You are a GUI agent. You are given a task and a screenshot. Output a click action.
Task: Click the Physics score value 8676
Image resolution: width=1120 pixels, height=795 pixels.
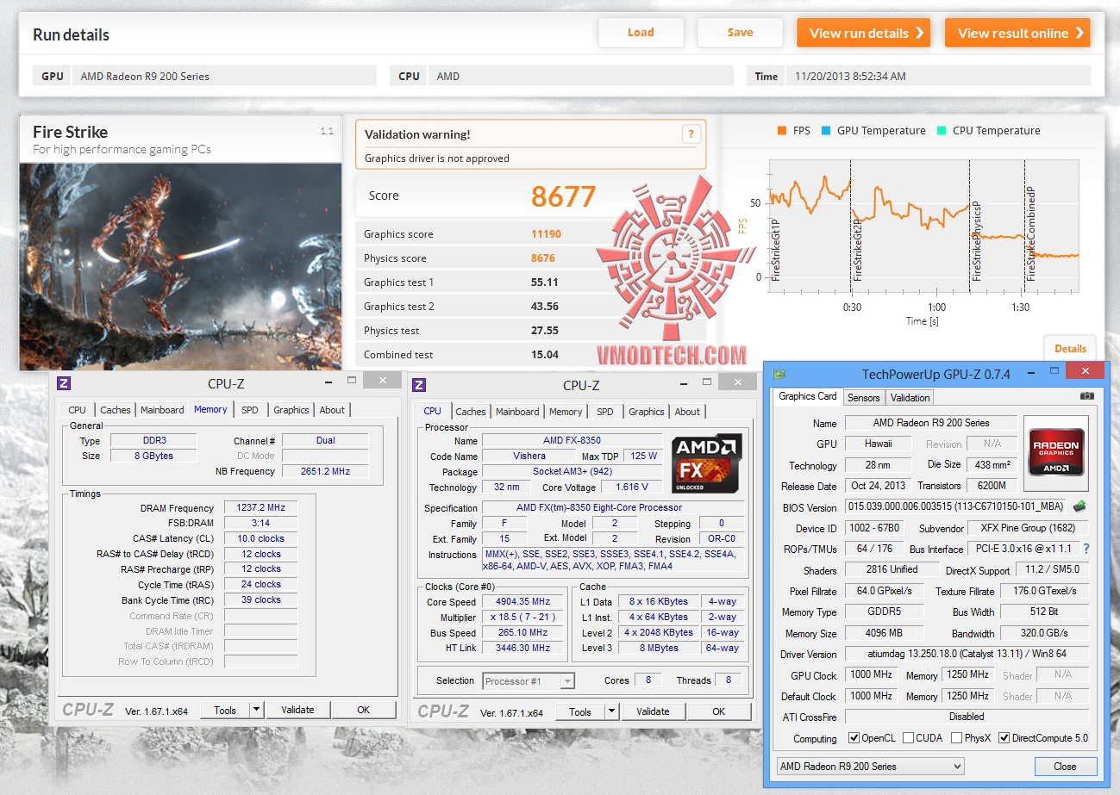click(543, 258)
